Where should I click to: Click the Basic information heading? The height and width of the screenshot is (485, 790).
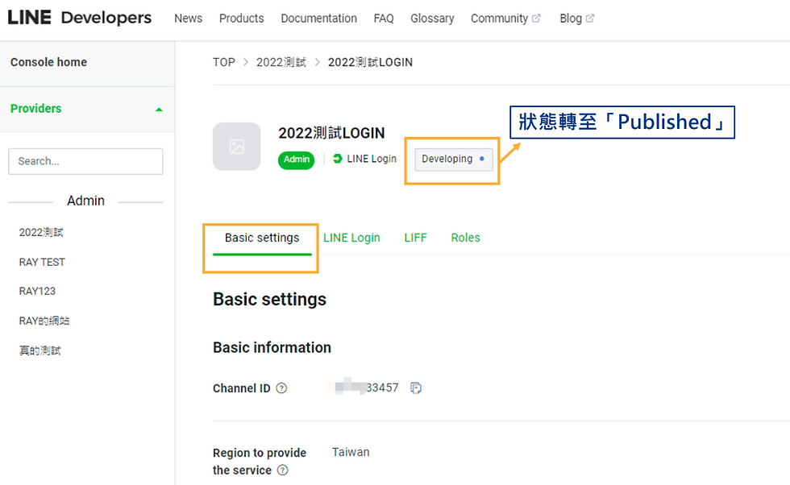click(272, 347)
